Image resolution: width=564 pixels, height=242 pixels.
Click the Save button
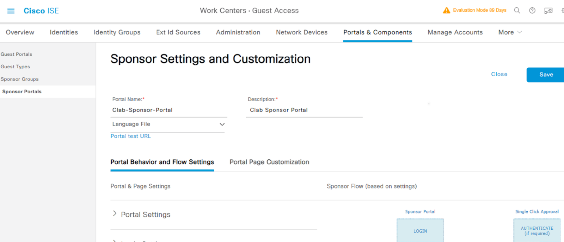tap(546, 75)
